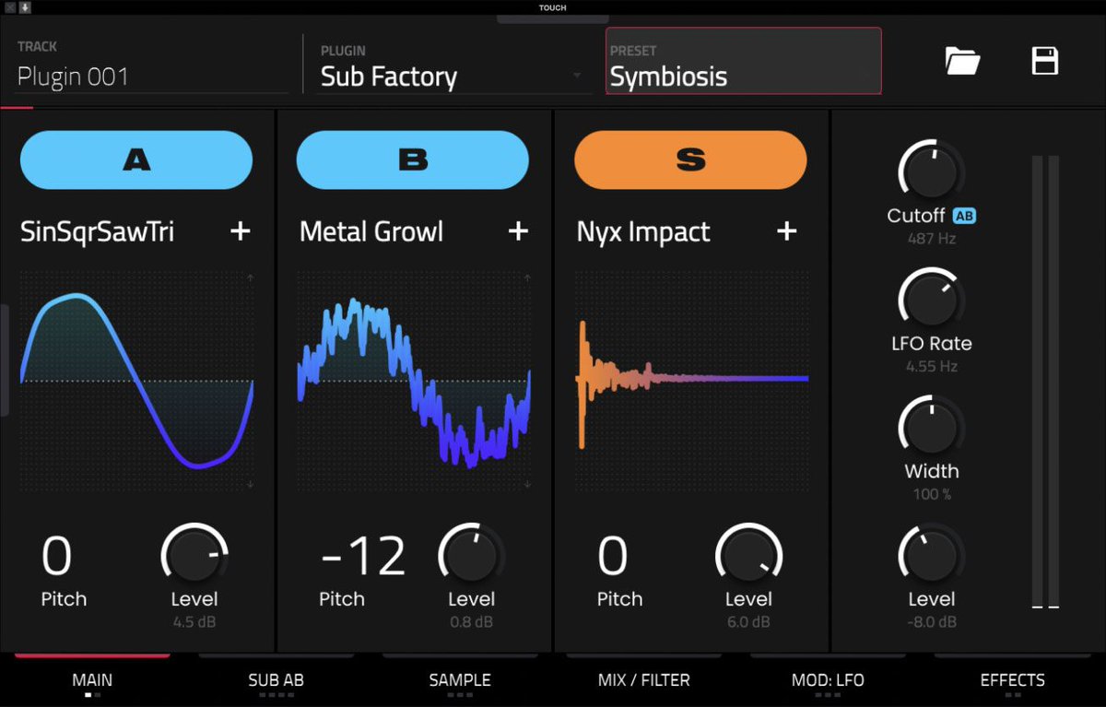The image size is (1106, 707).
Task: Add a sample via the Nyx Impact plus icon
Action: [x=786, y=231]
